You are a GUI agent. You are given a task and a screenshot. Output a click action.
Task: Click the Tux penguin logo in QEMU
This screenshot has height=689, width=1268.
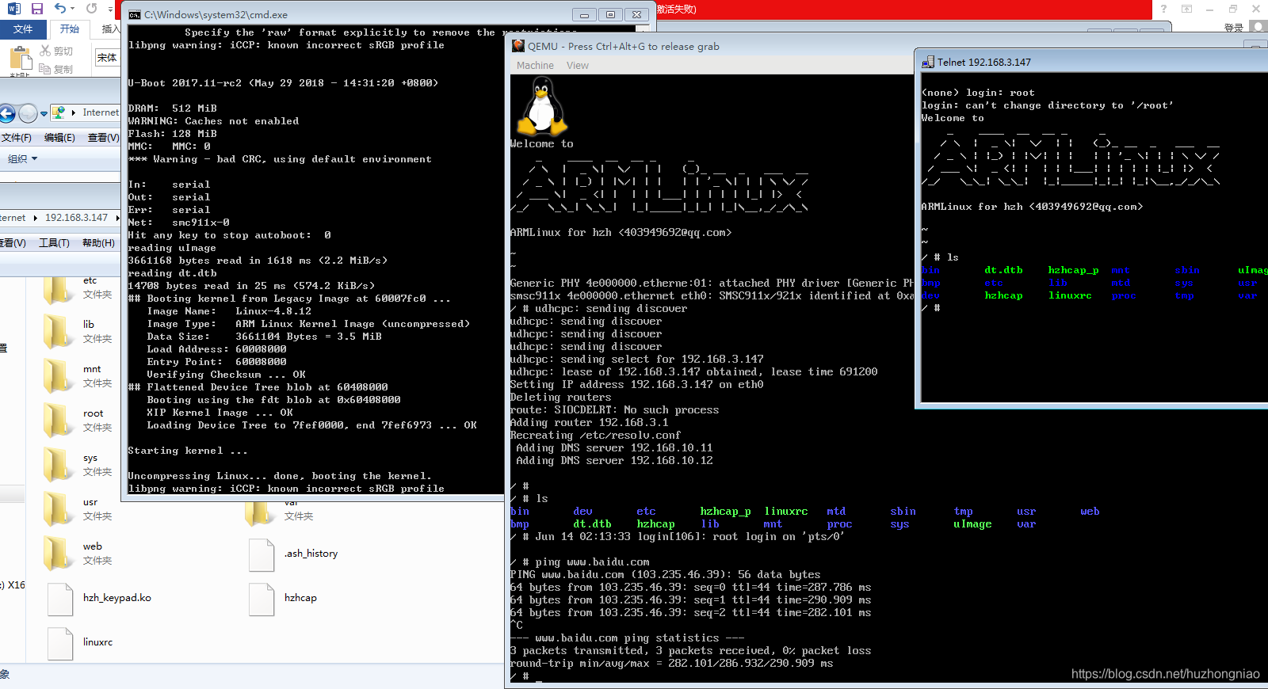click(x=542, y=107)
